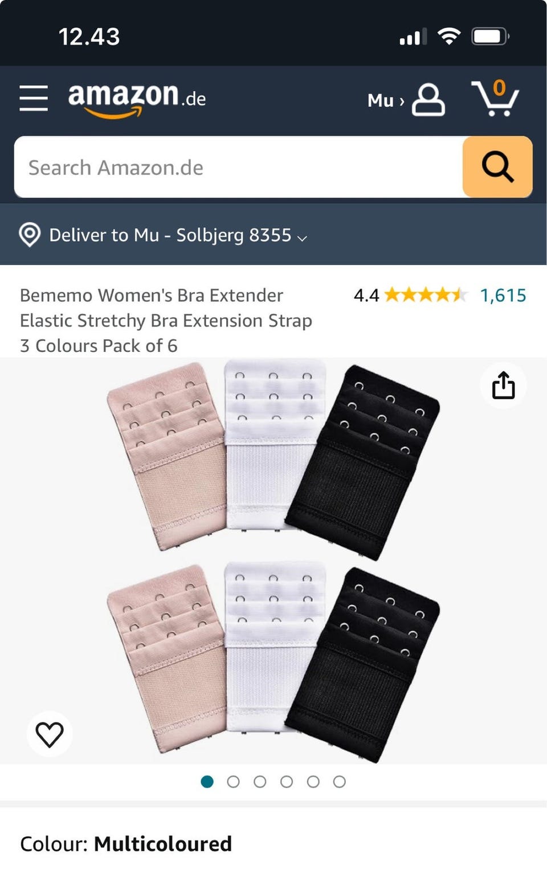Open the shopping cart
This screenshot has height=881, width=547.
point(495,98)
